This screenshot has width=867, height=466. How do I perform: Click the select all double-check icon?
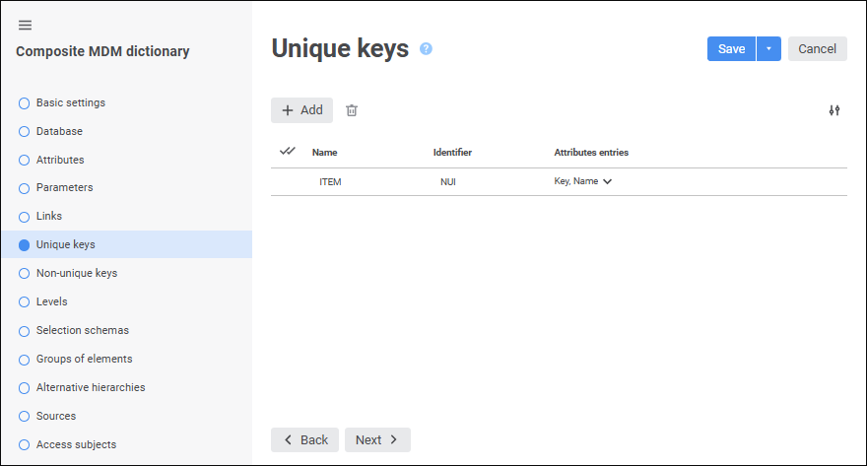[288, 152]
